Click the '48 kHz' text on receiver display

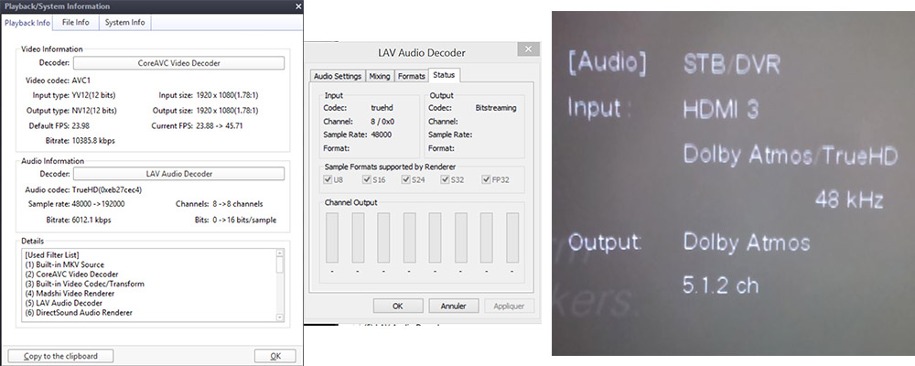849,200
